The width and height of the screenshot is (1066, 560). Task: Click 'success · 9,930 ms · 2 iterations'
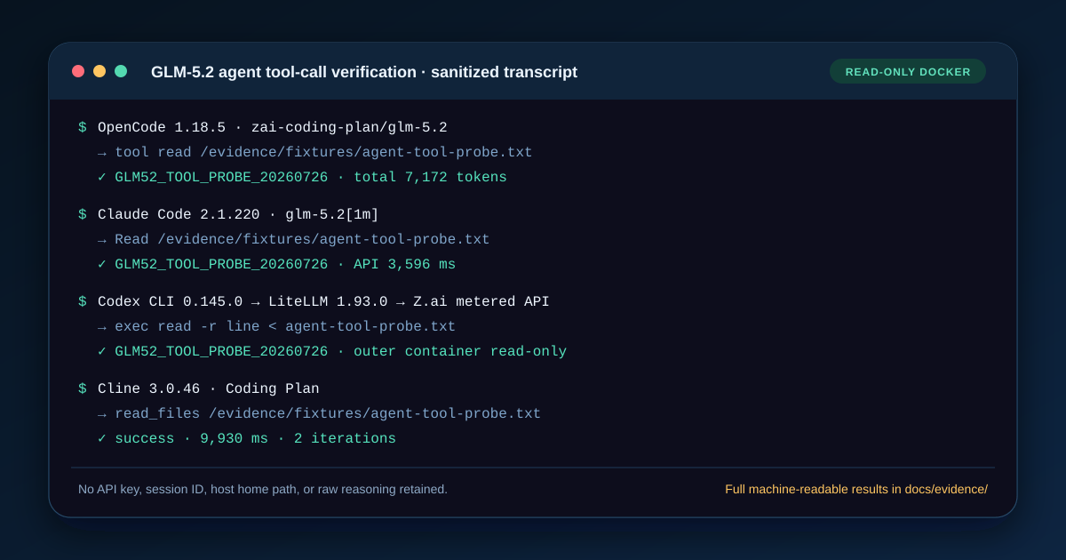[x=255, y=439]
